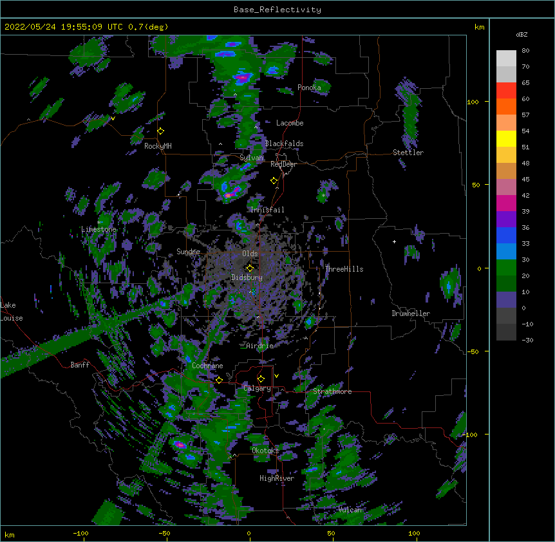Viewport: 555px width, 542px height.
Task: Click the yellow marker east of Cochrane
Action: pyautogui.click(x=219, y=380)
